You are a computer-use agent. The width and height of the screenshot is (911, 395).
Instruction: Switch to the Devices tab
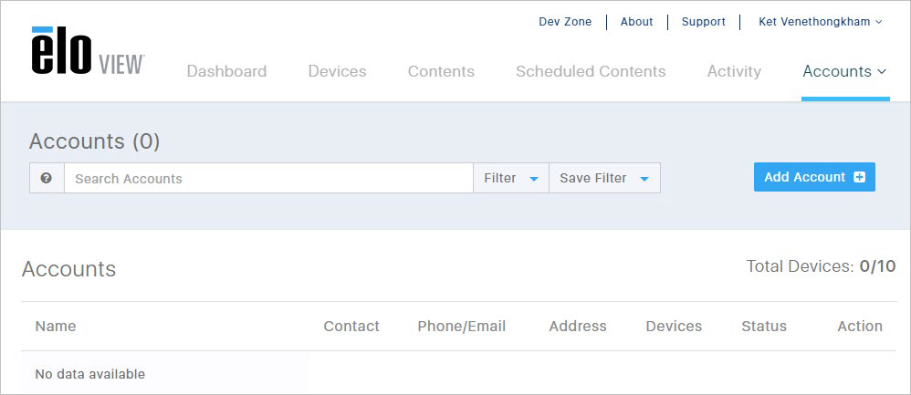click(x=337, y=71)
